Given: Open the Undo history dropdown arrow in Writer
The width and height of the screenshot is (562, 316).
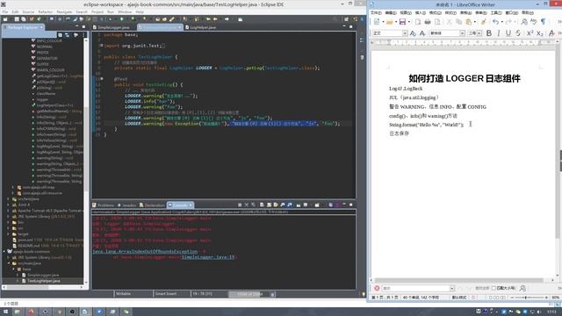Looking at the screenshot, I should tap(501, 22).
